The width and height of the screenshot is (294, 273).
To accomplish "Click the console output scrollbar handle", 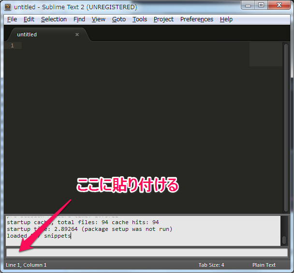I will pos(284,240).
